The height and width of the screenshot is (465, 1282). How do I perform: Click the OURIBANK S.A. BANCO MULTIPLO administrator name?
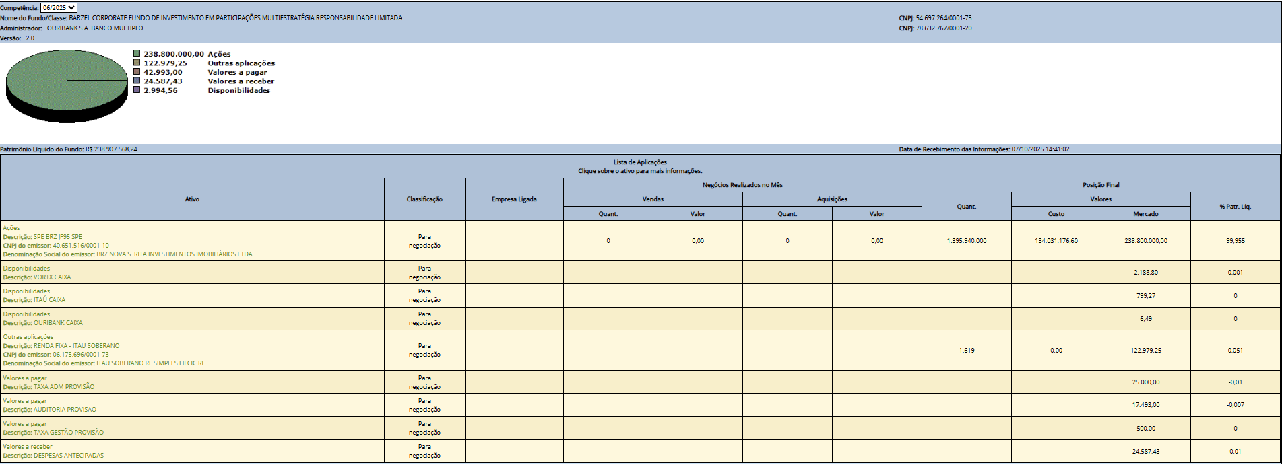(x=95, y=28)
